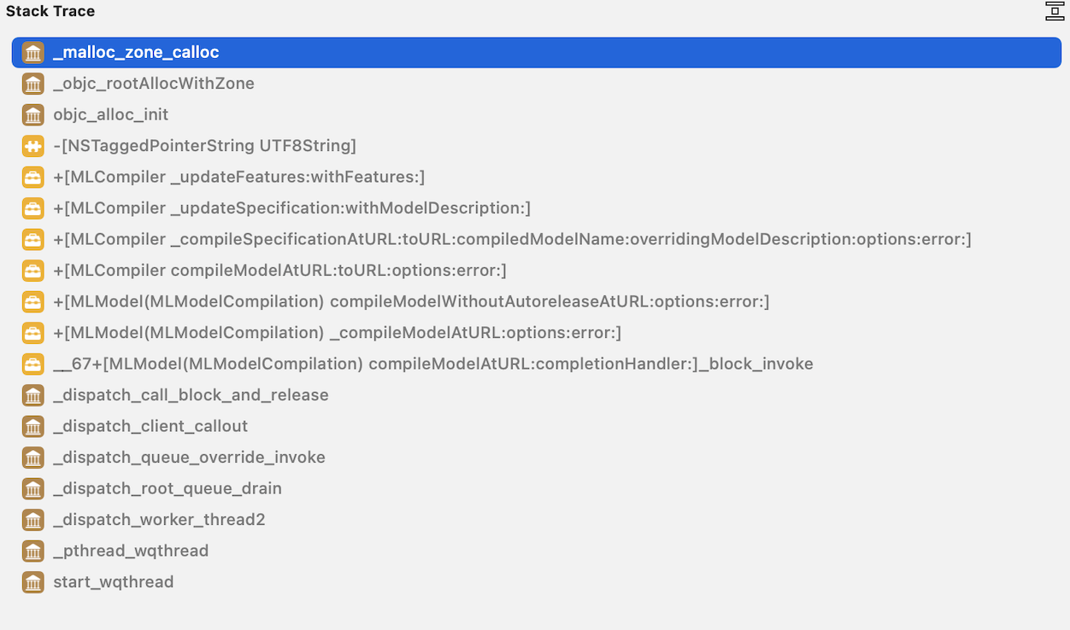Image resolution: width=1070 pixels, height=630 pixels.
Task: Click the CoreML icon beside _compileModelAtURL:options:error: frame
Action: pyautogui.click(x=32, y=332)
